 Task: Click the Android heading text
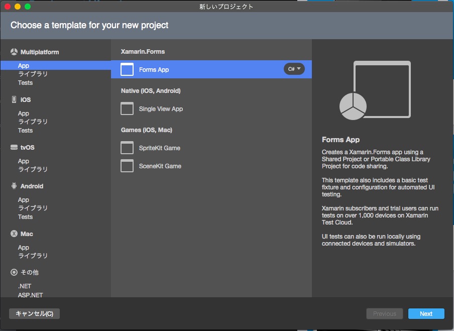(32, 186)
